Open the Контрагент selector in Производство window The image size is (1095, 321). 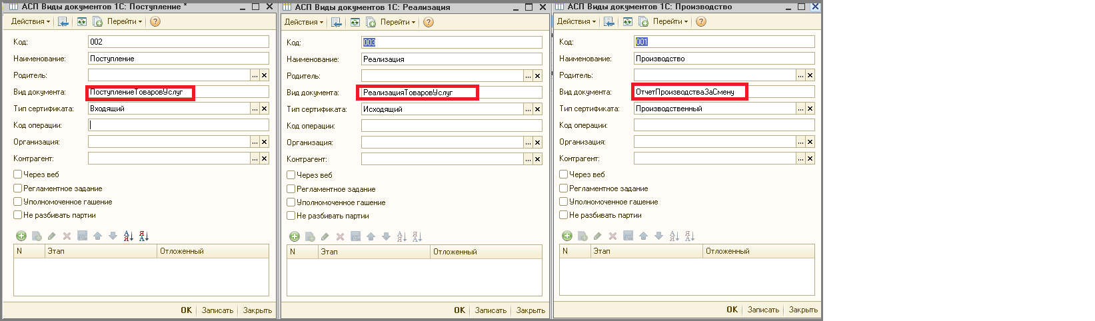point(800,159)
